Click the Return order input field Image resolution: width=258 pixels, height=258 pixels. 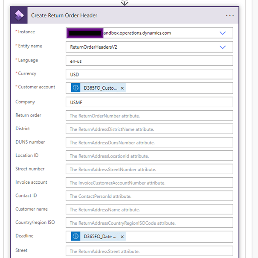[x=149, y=116]
